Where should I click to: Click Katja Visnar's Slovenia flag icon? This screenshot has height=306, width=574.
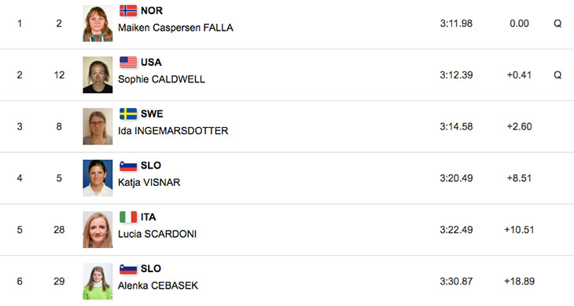[x=128, y=166]
